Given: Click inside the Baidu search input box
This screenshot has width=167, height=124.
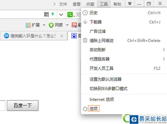Looking at the screenshot, I should tap(2, 105).
